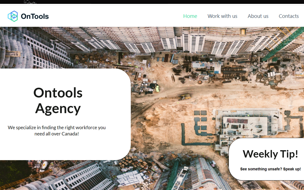Go to the Work with us page
Screen dimensions: 304x190
click(x=222, y=16)
